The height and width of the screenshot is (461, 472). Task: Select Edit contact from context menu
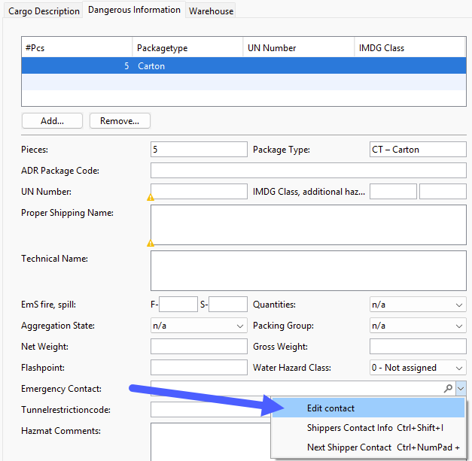330,408
